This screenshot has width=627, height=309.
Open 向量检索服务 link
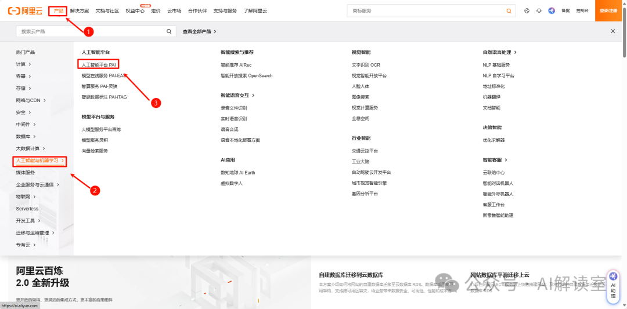(x=95, y=151)
